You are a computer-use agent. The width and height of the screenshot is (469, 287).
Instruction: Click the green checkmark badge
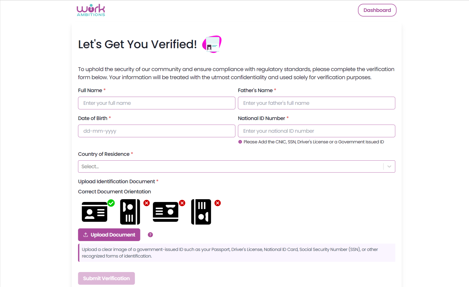click(111, 203)
